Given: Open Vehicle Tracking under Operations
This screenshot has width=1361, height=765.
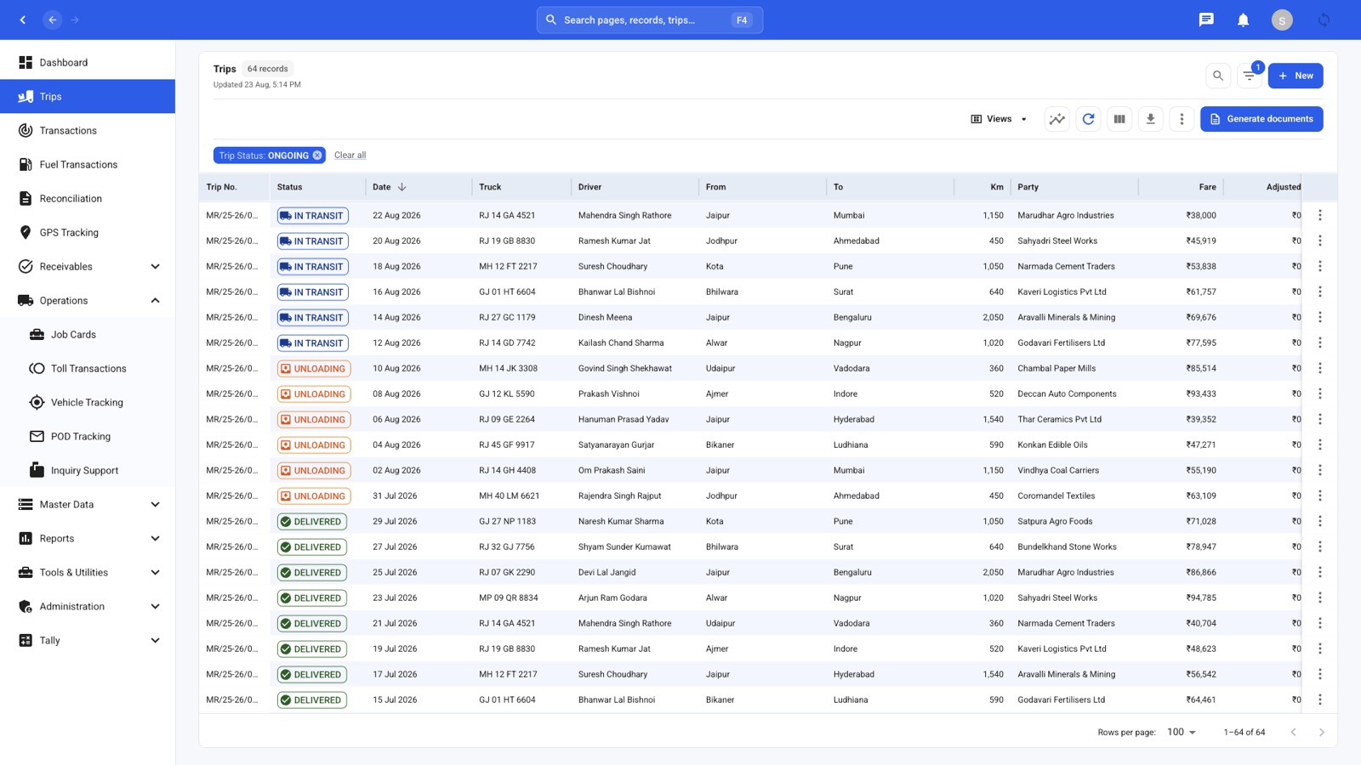Looking at the screenshot, I should (x=88, y=402).
